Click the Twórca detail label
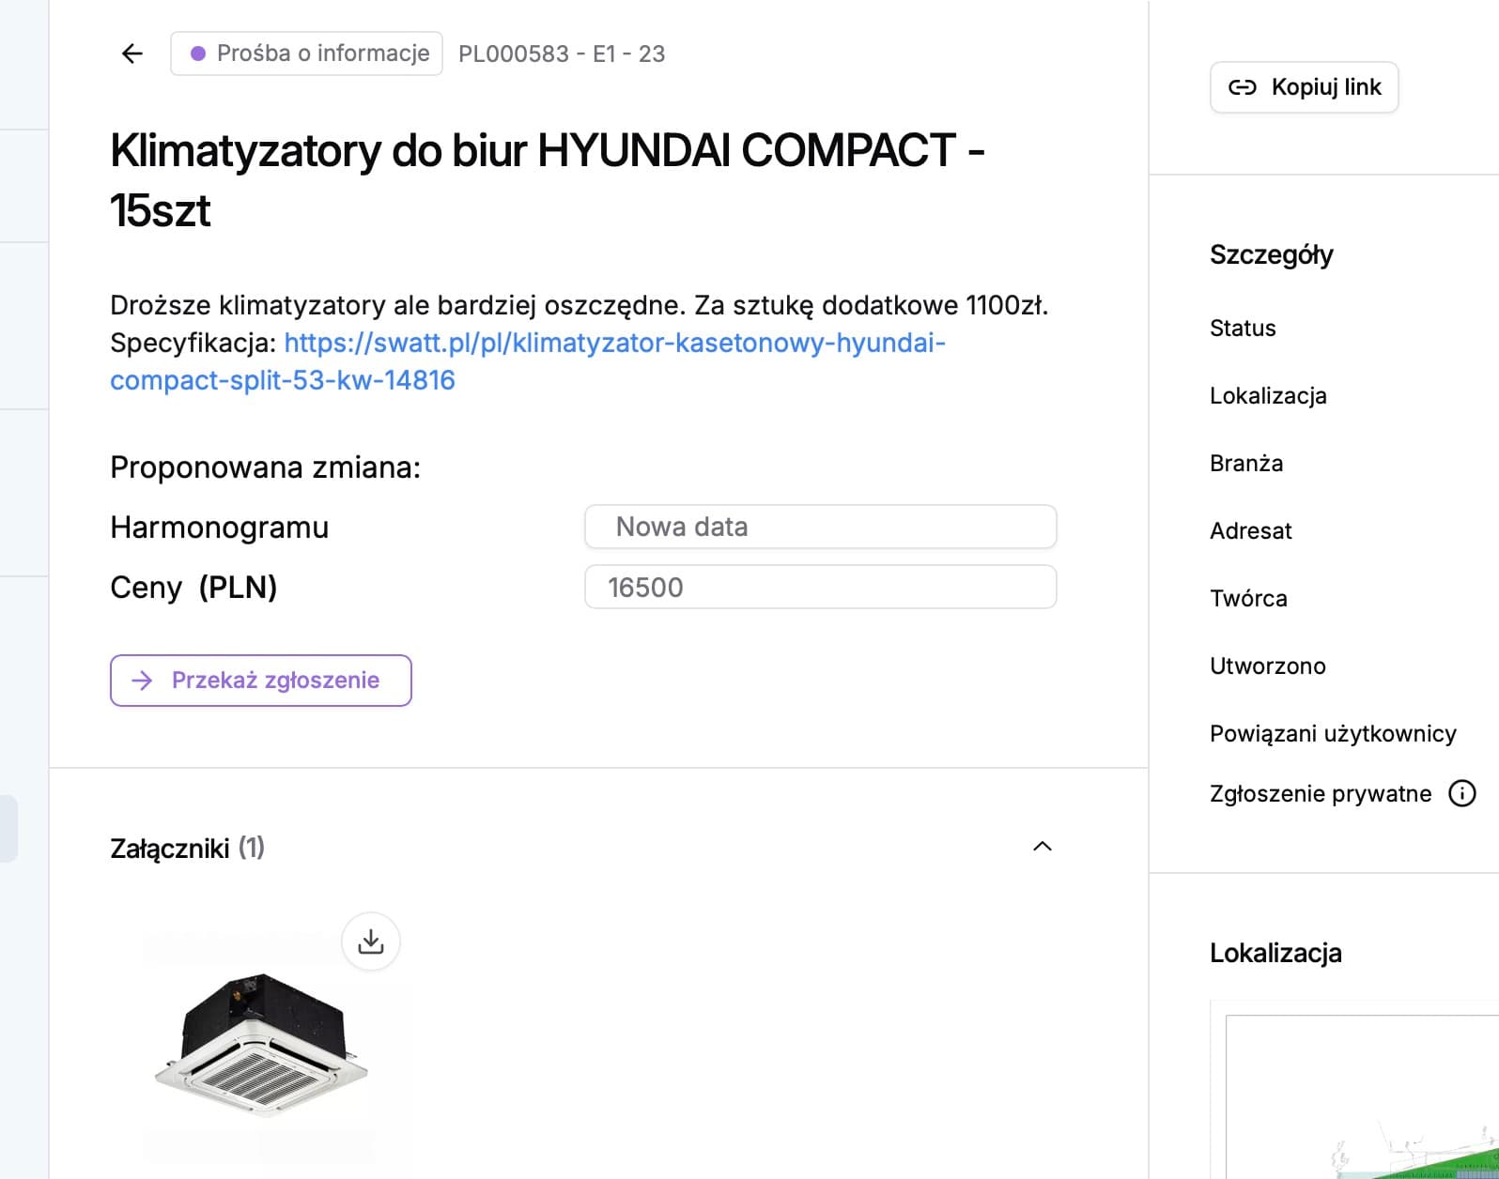The image size is (1499, 1179). coord(1248,599)
